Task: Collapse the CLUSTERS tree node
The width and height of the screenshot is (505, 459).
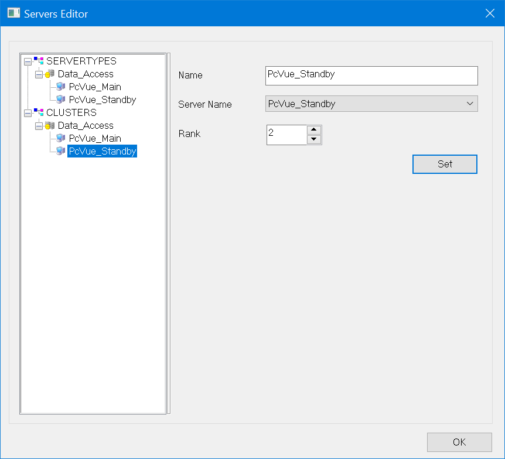Action: pos(27,112)
